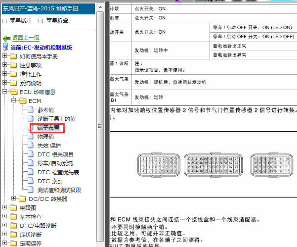Click folder icon of 症状诊断
The width and height of the screenshot is (297, 247).
point(13,235)
